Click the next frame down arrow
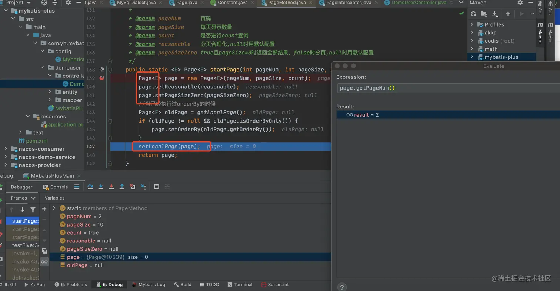Viewport: 560px width, 291px height. pyautogui.click(x=22, y=210)
